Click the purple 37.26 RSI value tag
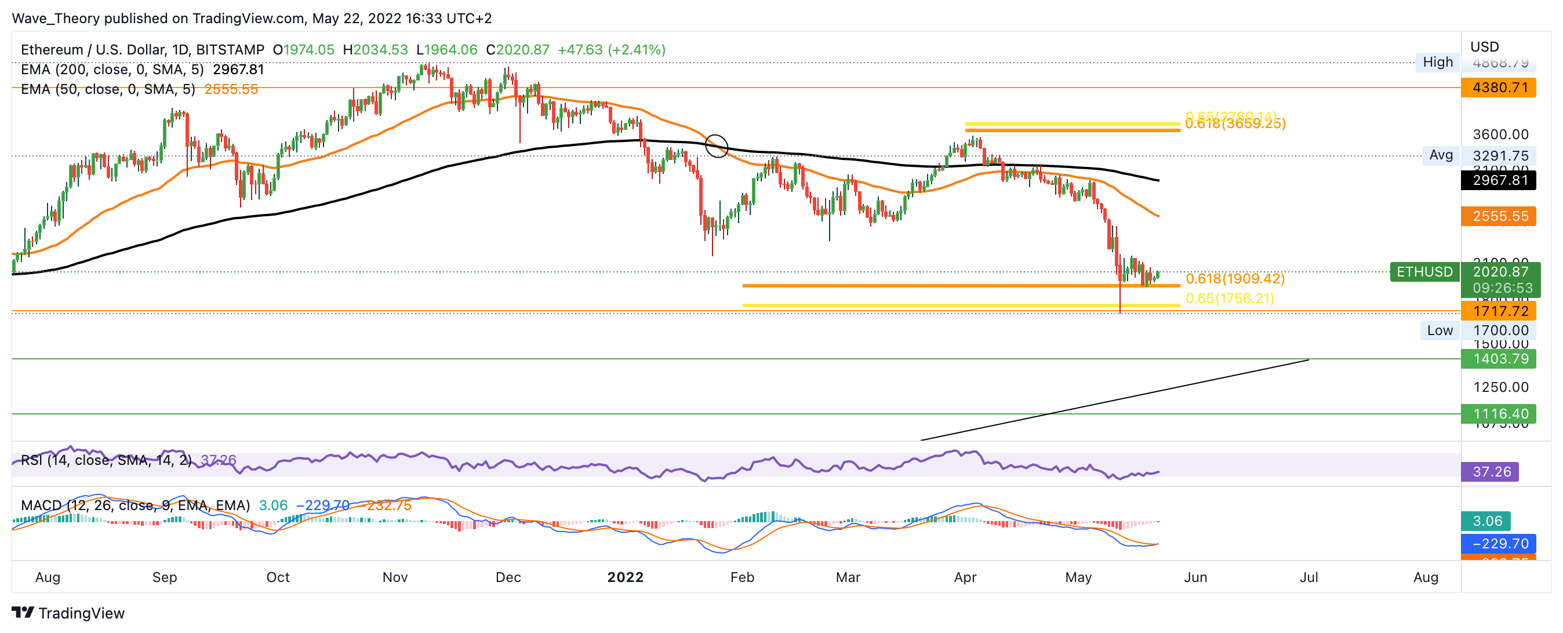 click(x=1490, y=472)
